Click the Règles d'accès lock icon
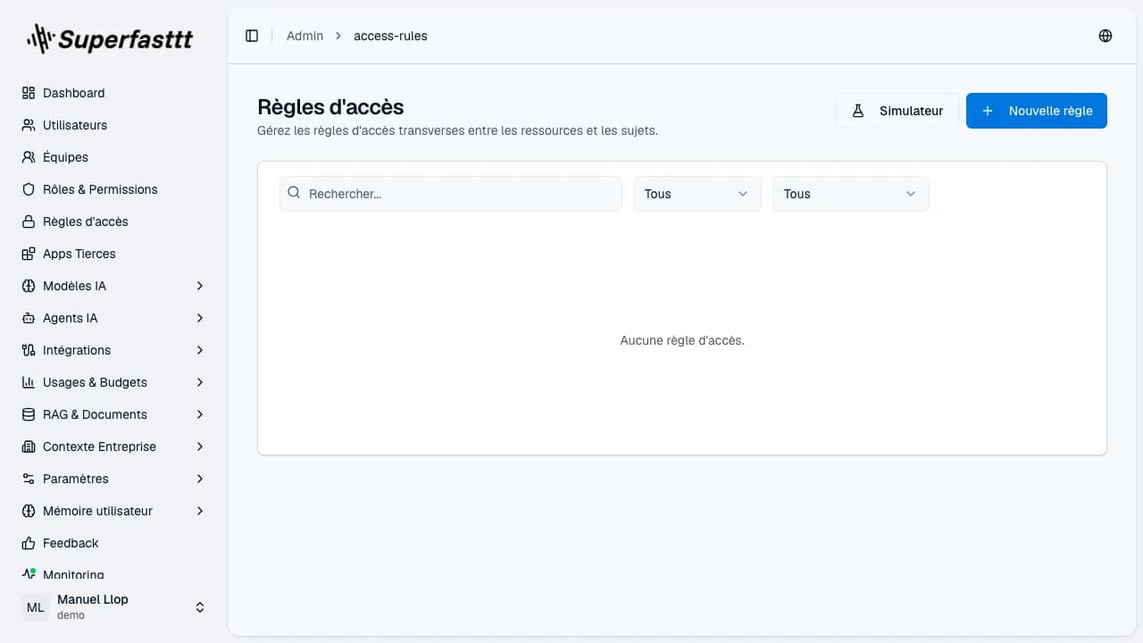The width and height of the screenshot is (1143, 643). click(29, 221)
